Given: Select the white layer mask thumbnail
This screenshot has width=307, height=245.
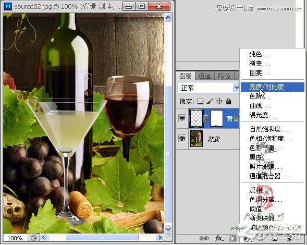Looking at the screenshot, I should (x=217, y=118).
